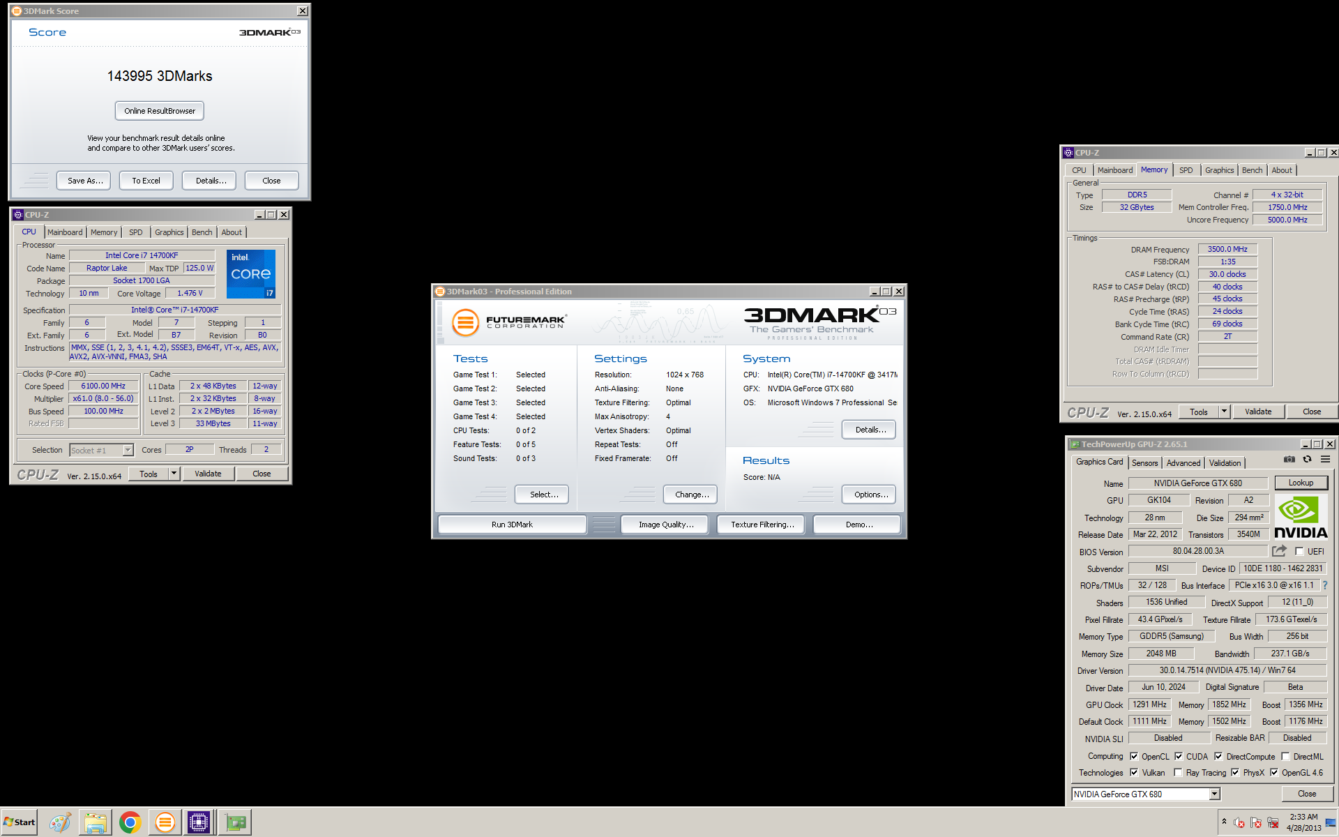Viewport: 1339px width, 837px height.
Task: Open Tools dropdown arrow in left CPU-Z
Action: pos(174,474)
